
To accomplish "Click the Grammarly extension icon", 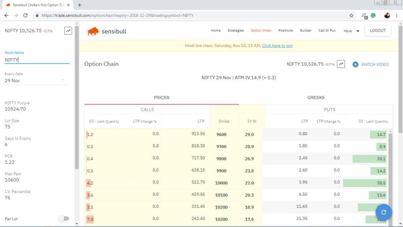I will 373,15.
